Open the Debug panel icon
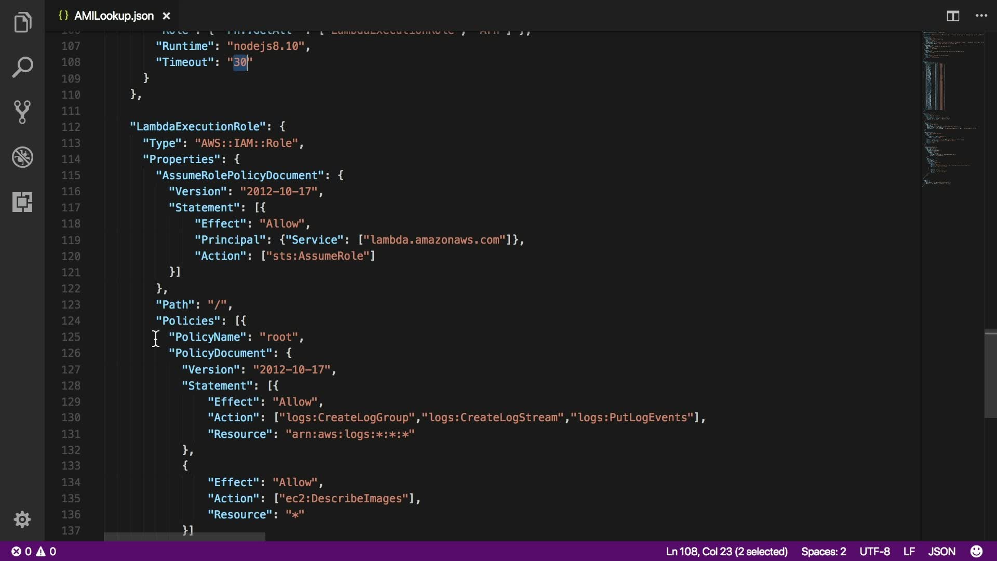Image resolution: width=997 pixels, height=561 pixels. coord(22,157)
